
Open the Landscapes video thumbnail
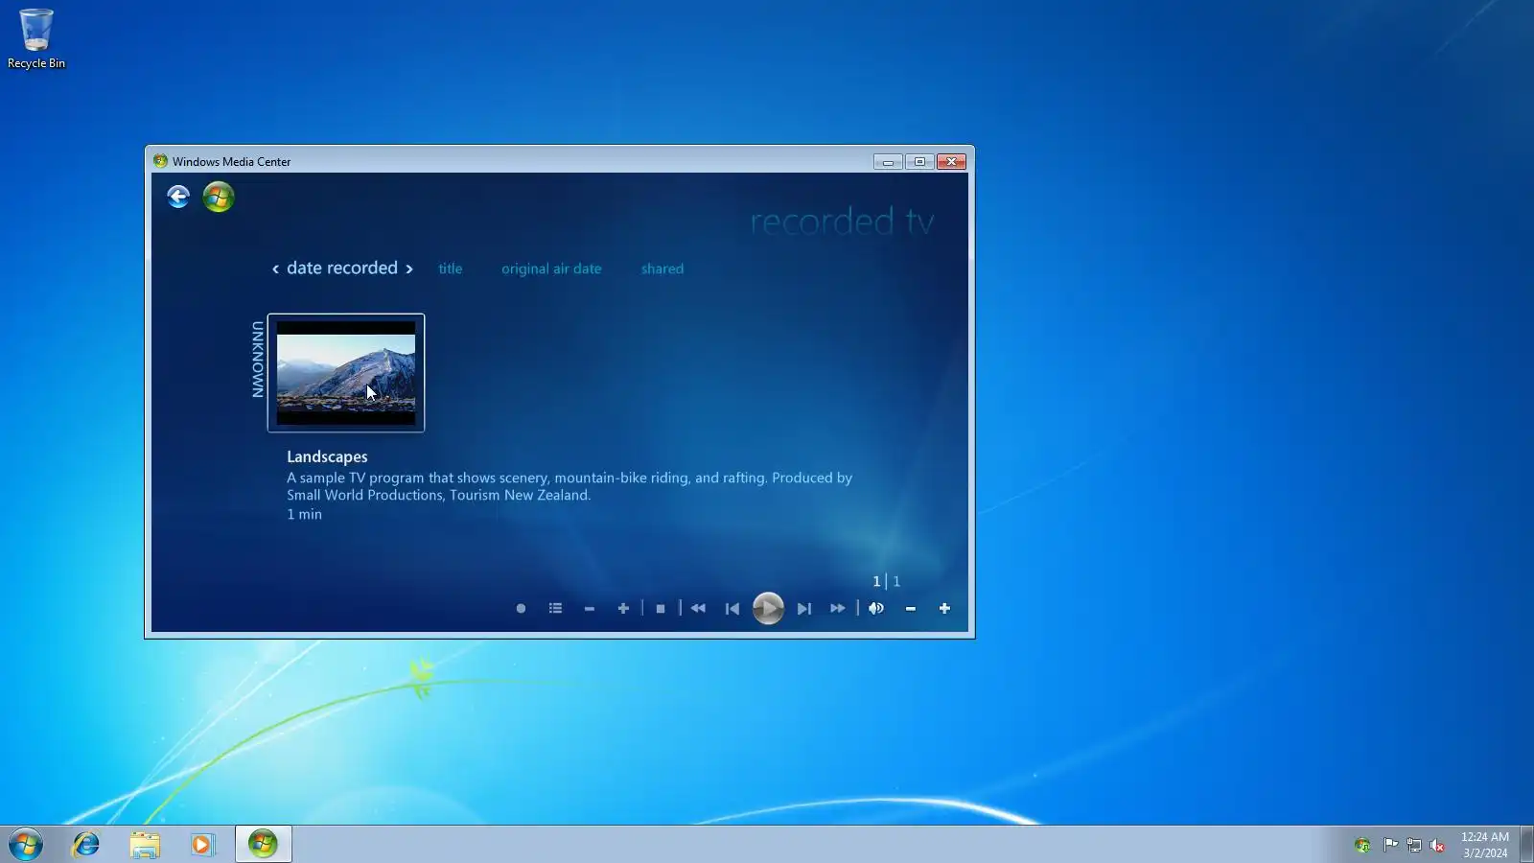coord(346,373)
